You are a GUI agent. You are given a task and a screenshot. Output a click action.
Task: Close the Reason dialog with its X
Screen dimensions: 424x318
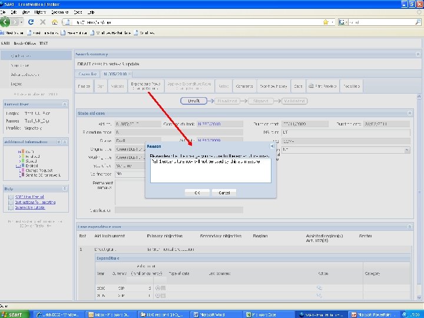271,146
